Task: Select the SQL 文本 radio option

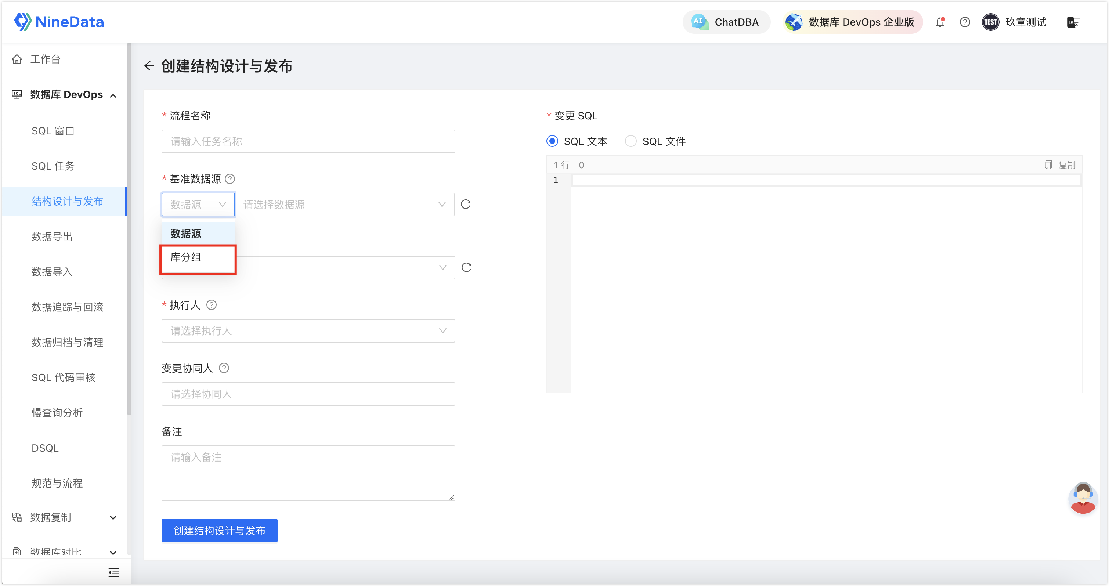Action: point(552,141)
